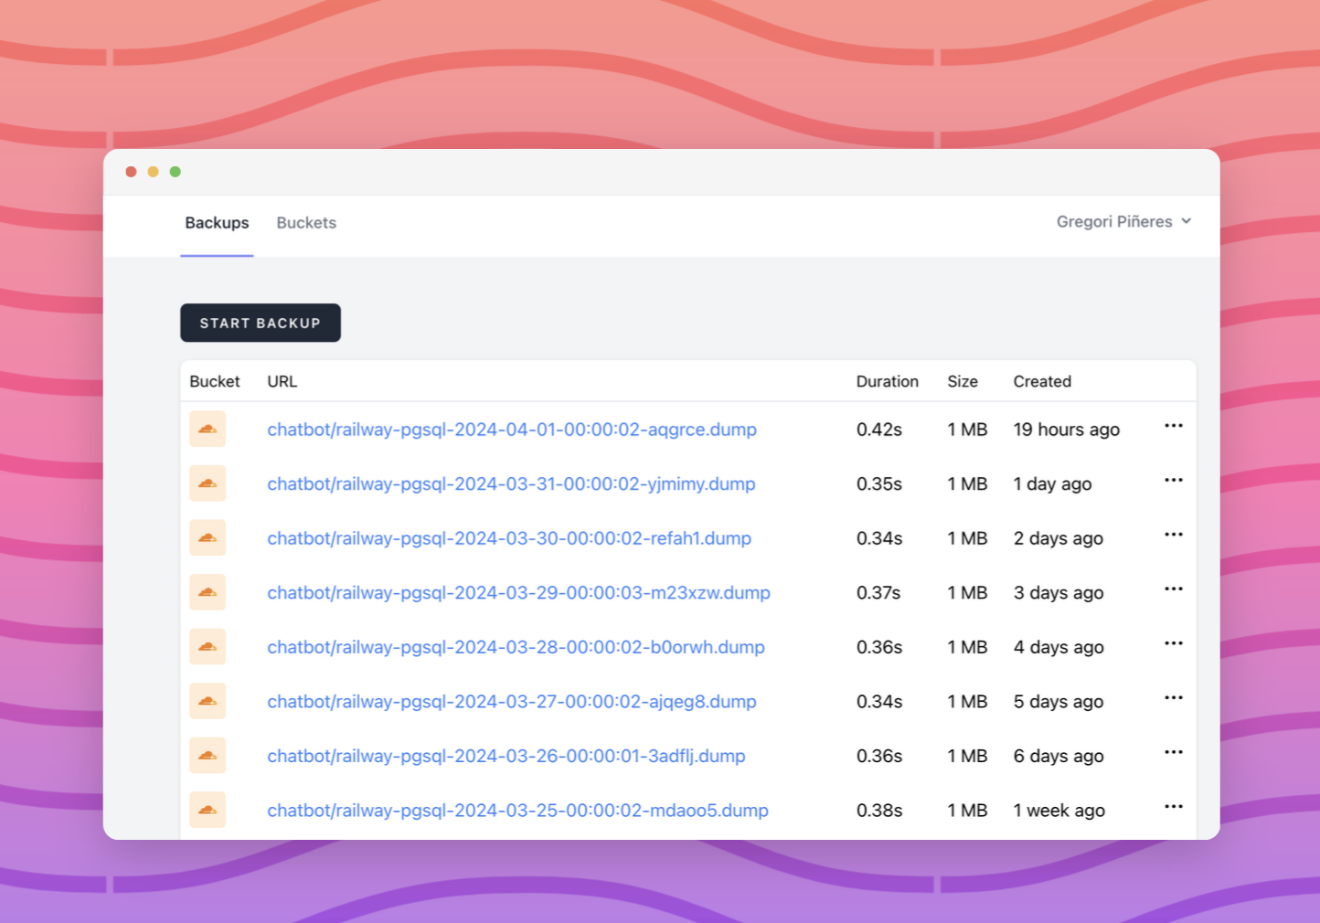Click the 1 day ago created value

tap(1052, 483)
